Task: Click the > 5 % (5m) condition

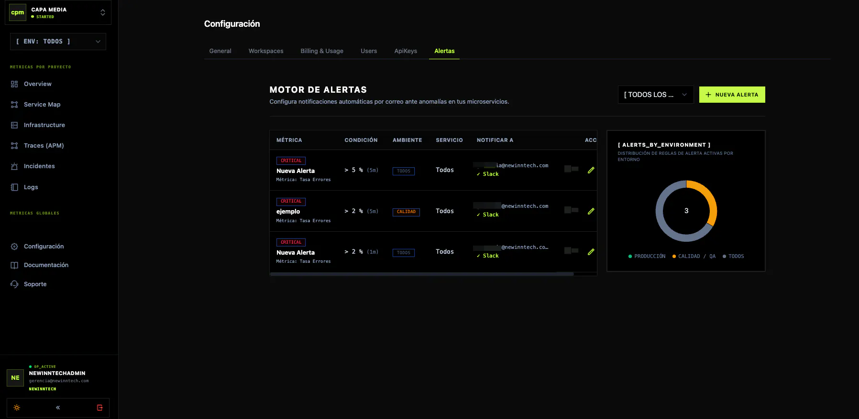Action: [x=362, y=170]
